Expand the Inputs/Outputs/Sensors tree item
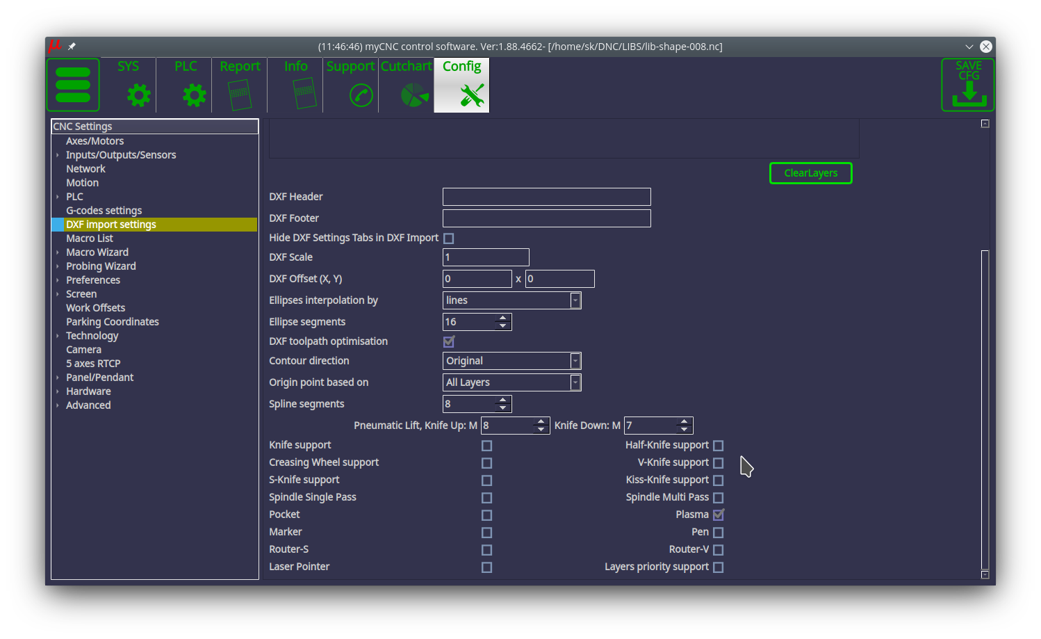 click(58, 155)
